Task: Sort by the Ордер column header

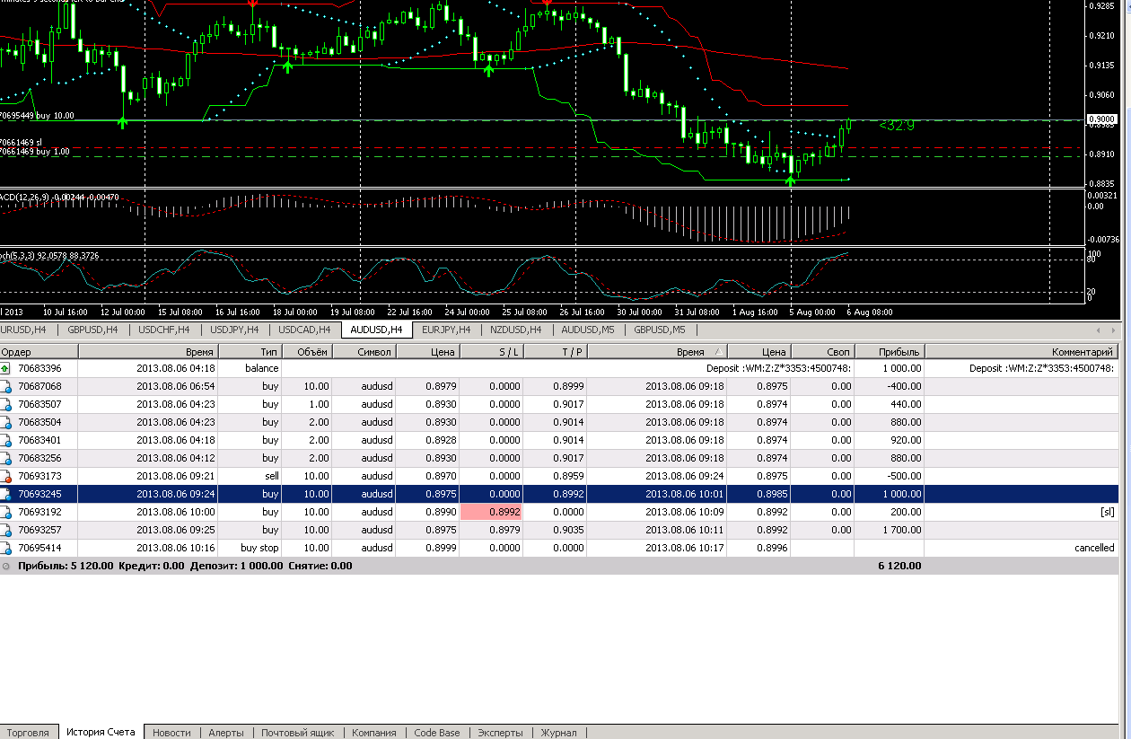Action: [16, 352]
